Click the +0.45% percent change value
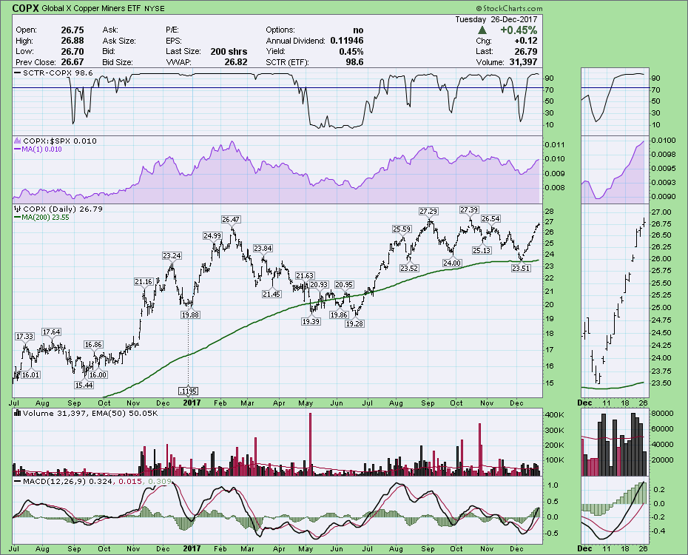The image size is (688, 555). pos(519,30)
